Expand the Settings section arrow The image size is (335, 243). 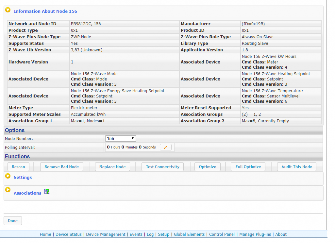pos(8,176)
